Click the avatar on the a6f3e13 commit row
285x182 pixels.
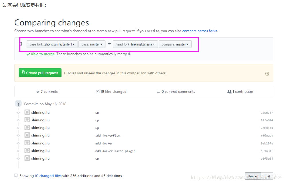27,158
